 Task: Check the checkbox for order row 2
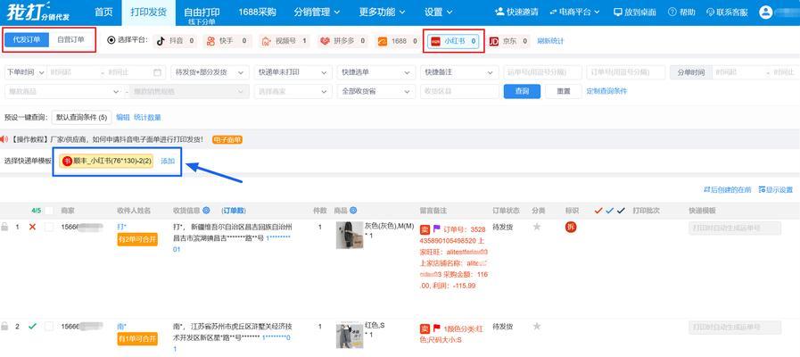tap(49, 327)
